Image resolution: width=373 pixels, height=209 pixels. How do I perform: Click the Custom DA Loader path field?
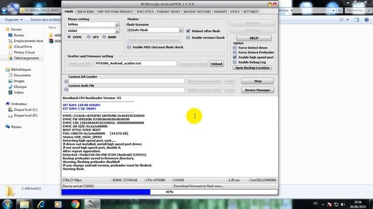click(x=126, y=81)
